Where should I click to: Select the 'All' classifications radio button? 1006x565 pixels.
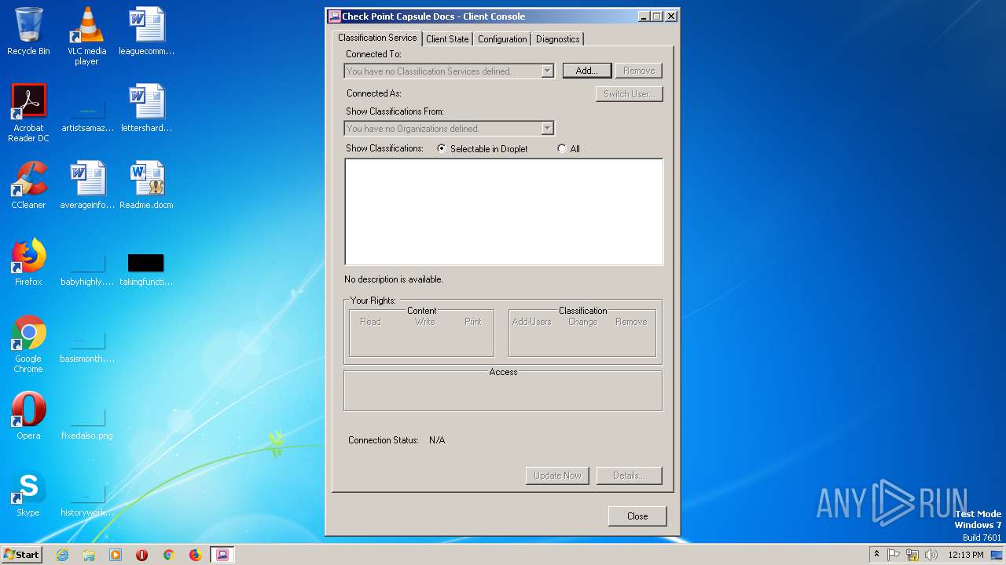pyautogui.click(x=561, y=148)
